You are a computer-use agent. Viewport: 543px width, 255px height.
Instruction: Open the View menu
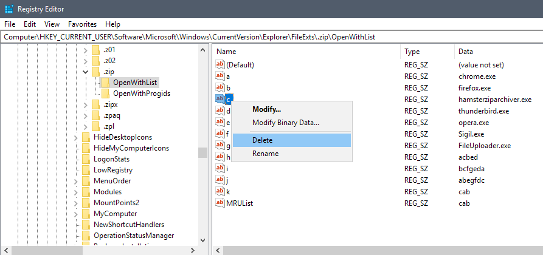tap(52, 24)
